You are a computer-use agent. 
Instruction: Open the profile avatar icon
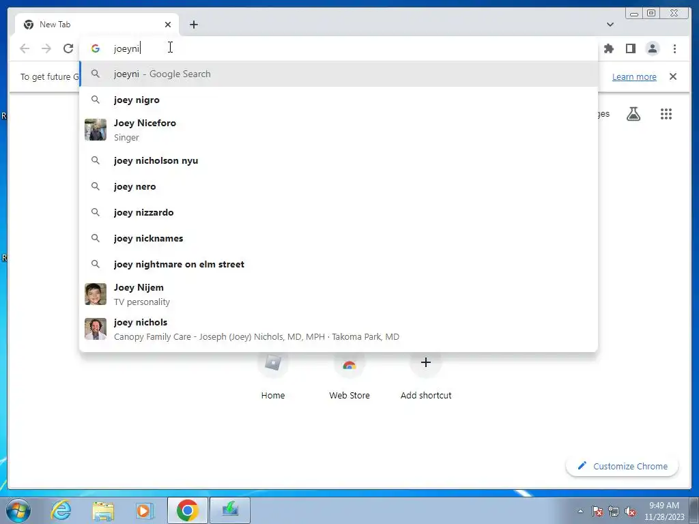click(x=653, y=48)
